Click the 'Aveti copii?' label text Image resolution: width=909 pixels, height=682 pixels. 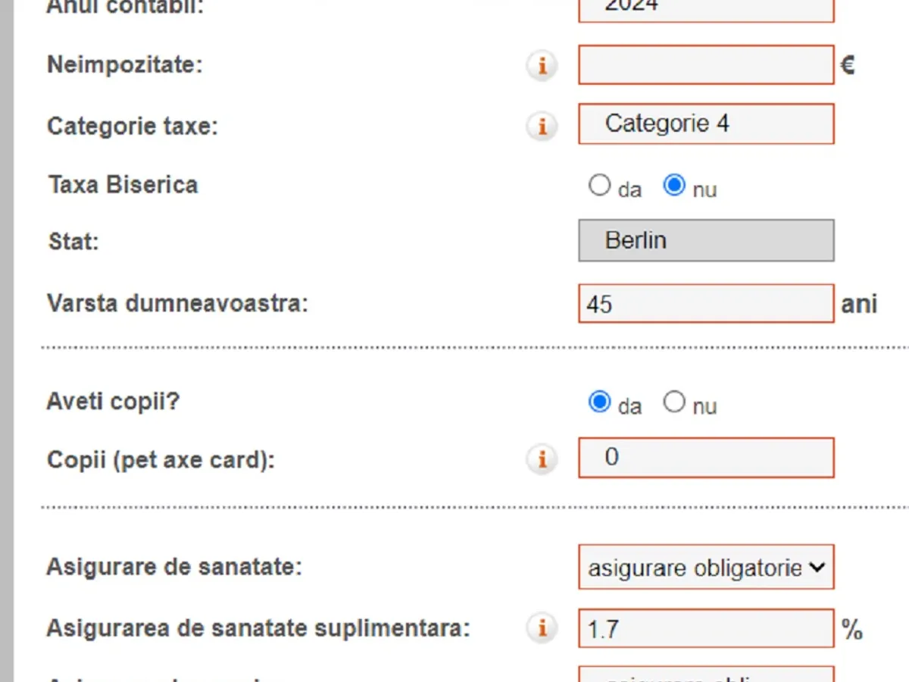[x=113, y=401]
